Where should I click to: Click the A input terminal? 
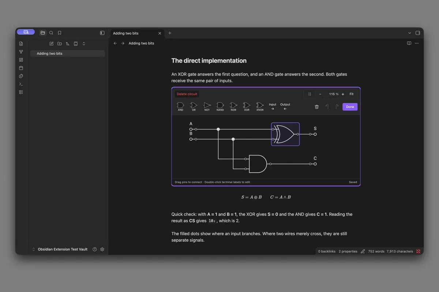click(x=191, y=129)
